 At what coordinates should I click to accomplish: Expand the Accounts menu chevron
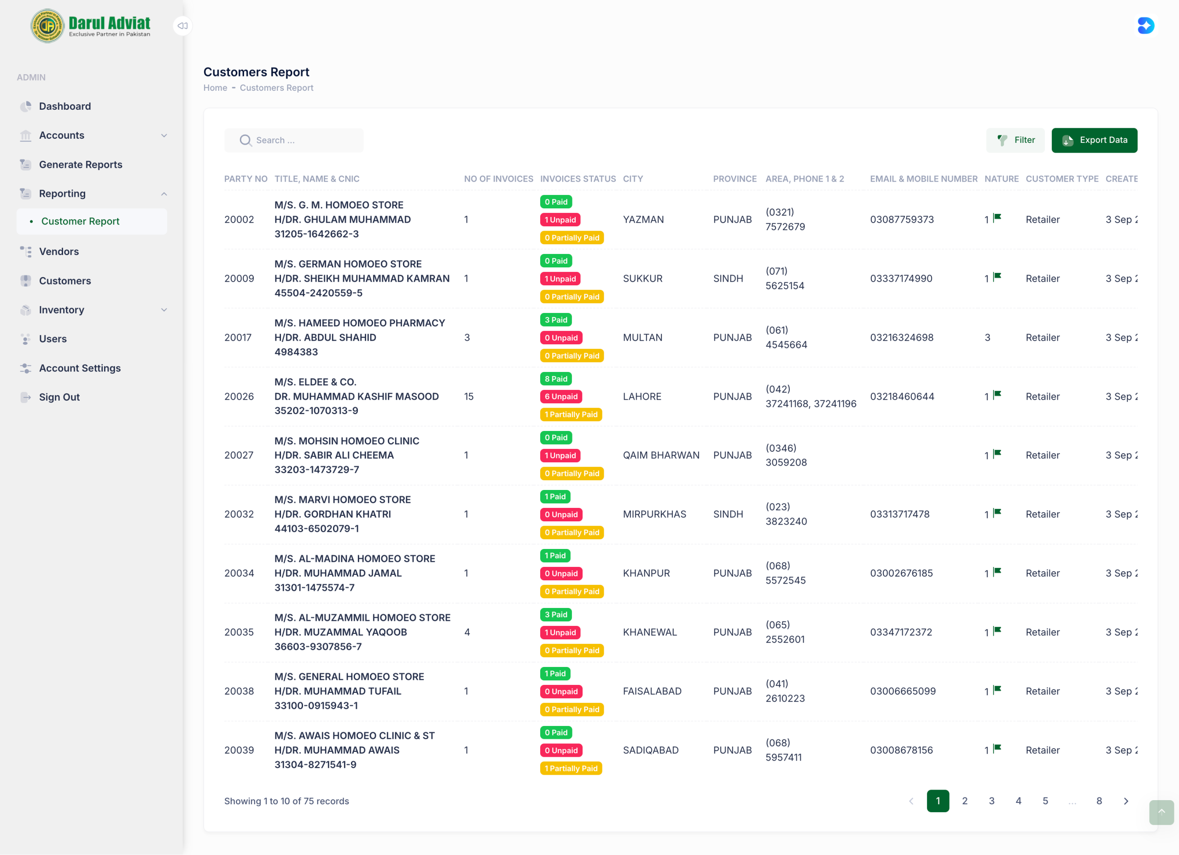164,136
